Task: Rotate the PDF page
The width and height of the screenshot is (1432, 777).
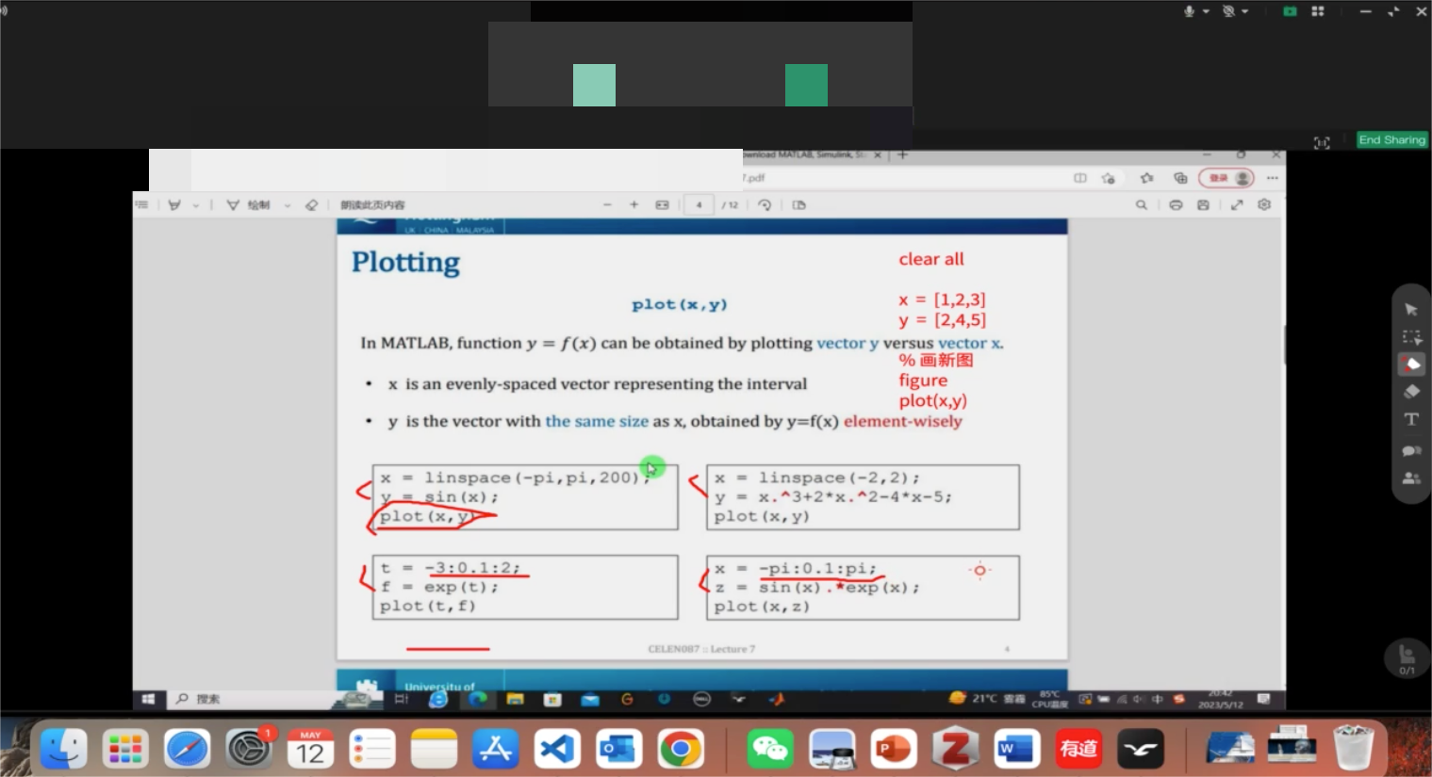Action: point(765,204)
